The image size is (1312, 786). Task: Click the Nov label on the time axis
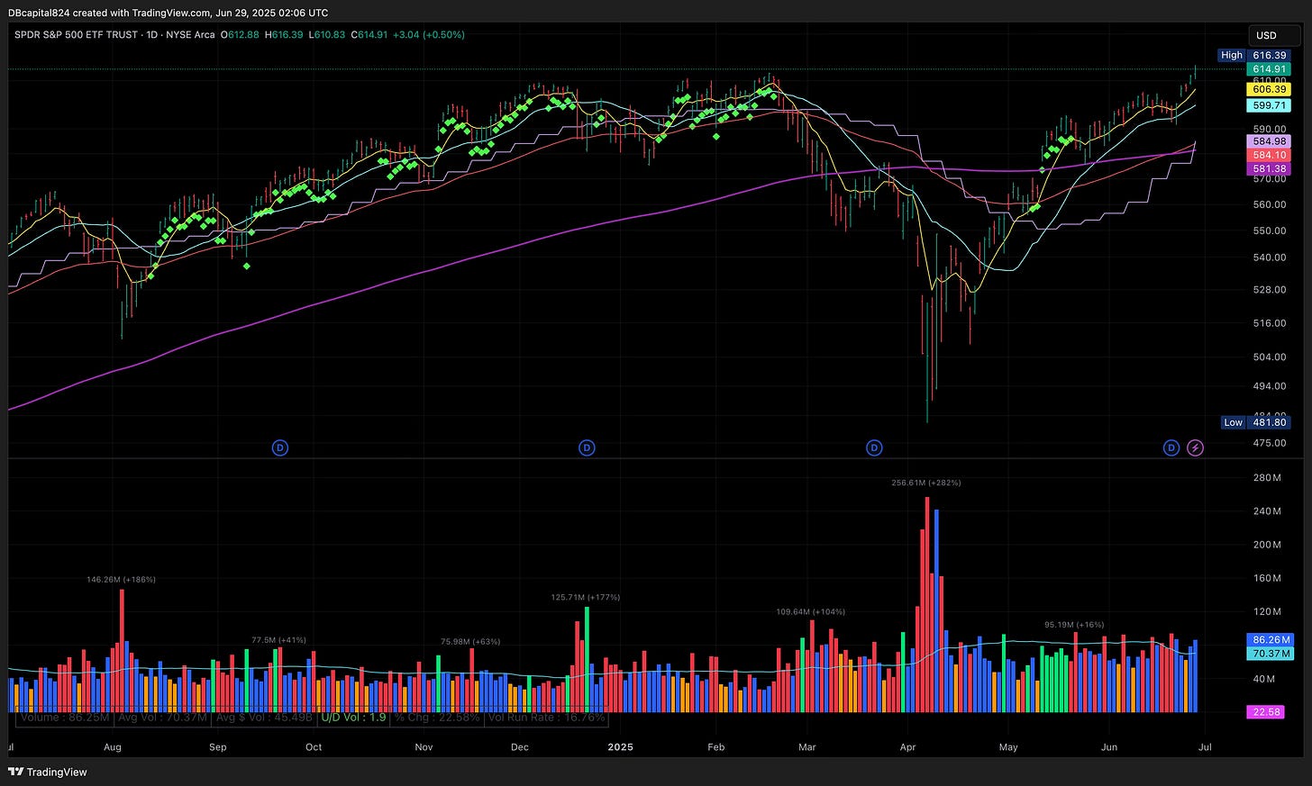[x=424, y=747]
